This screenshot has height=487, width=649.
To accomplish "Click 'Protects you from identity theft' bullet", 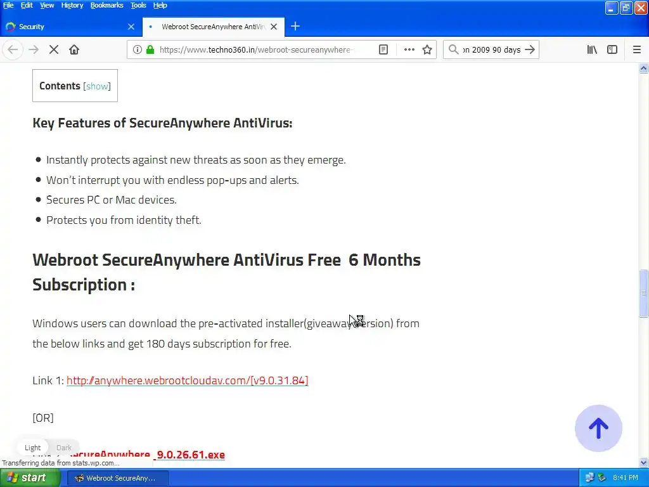I will tap(124, 220).
